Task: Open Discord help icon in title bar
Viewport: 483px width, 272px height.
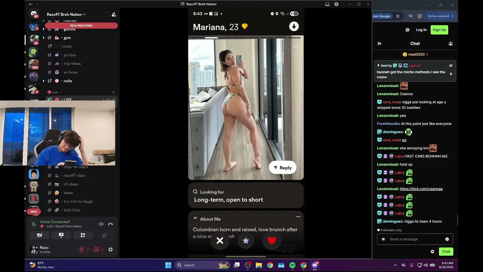Action: coord(336,4)
